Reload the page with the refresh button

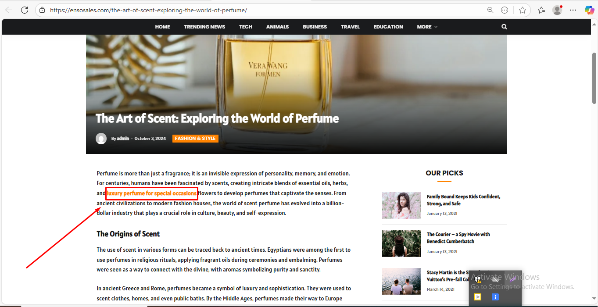click(x=25, y=10)
